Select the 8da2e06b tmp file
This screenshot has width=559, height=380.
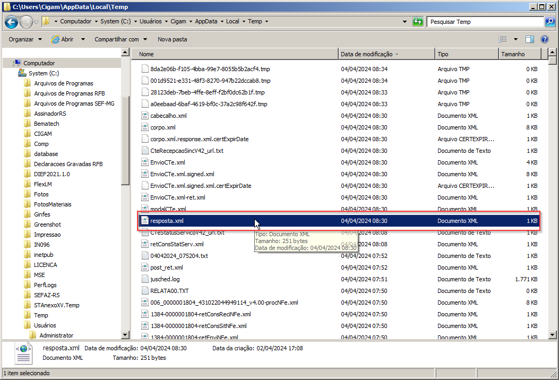[210, 69]
